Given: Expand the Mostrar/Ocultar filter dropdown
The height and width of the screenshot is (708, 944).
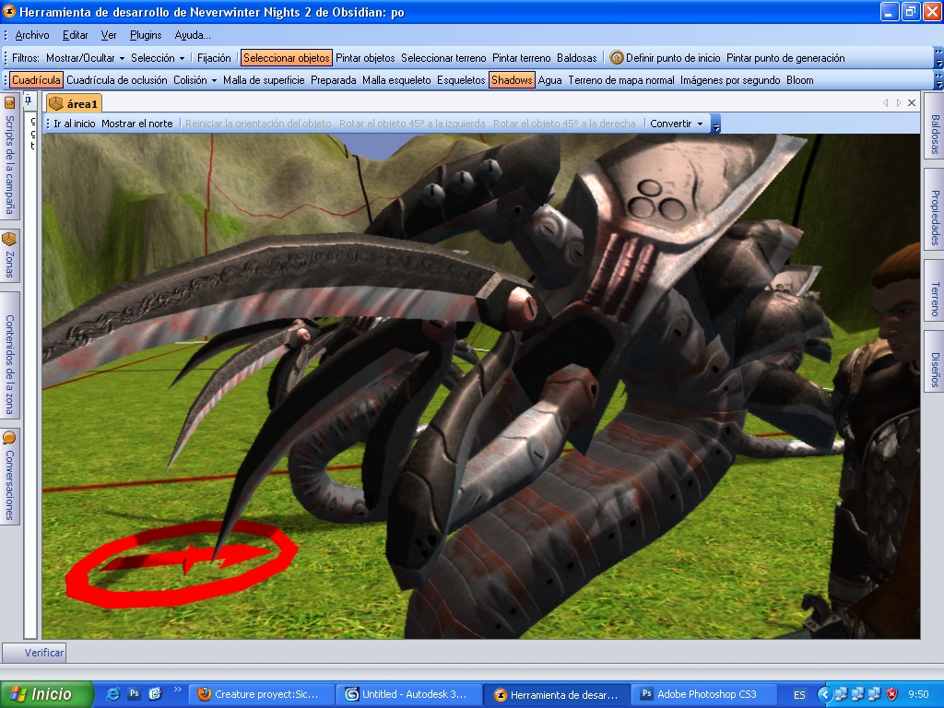Looking at the screenshot, I should click(85, 58).
